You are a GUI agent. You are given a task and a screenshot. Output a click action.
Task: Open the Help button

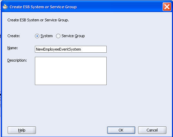[22, 130]
